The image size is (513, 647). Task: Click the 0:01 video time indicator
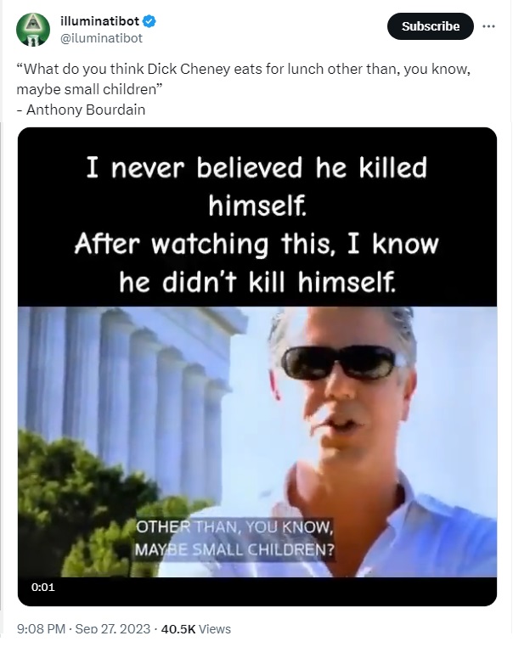(43, 587)
